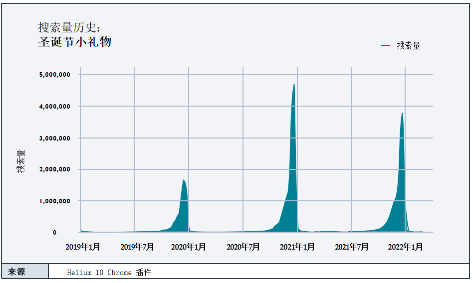Click the 2020年1月 x-axis label
This screenshot has height=283, width=473.
click(x=189, y=247)
